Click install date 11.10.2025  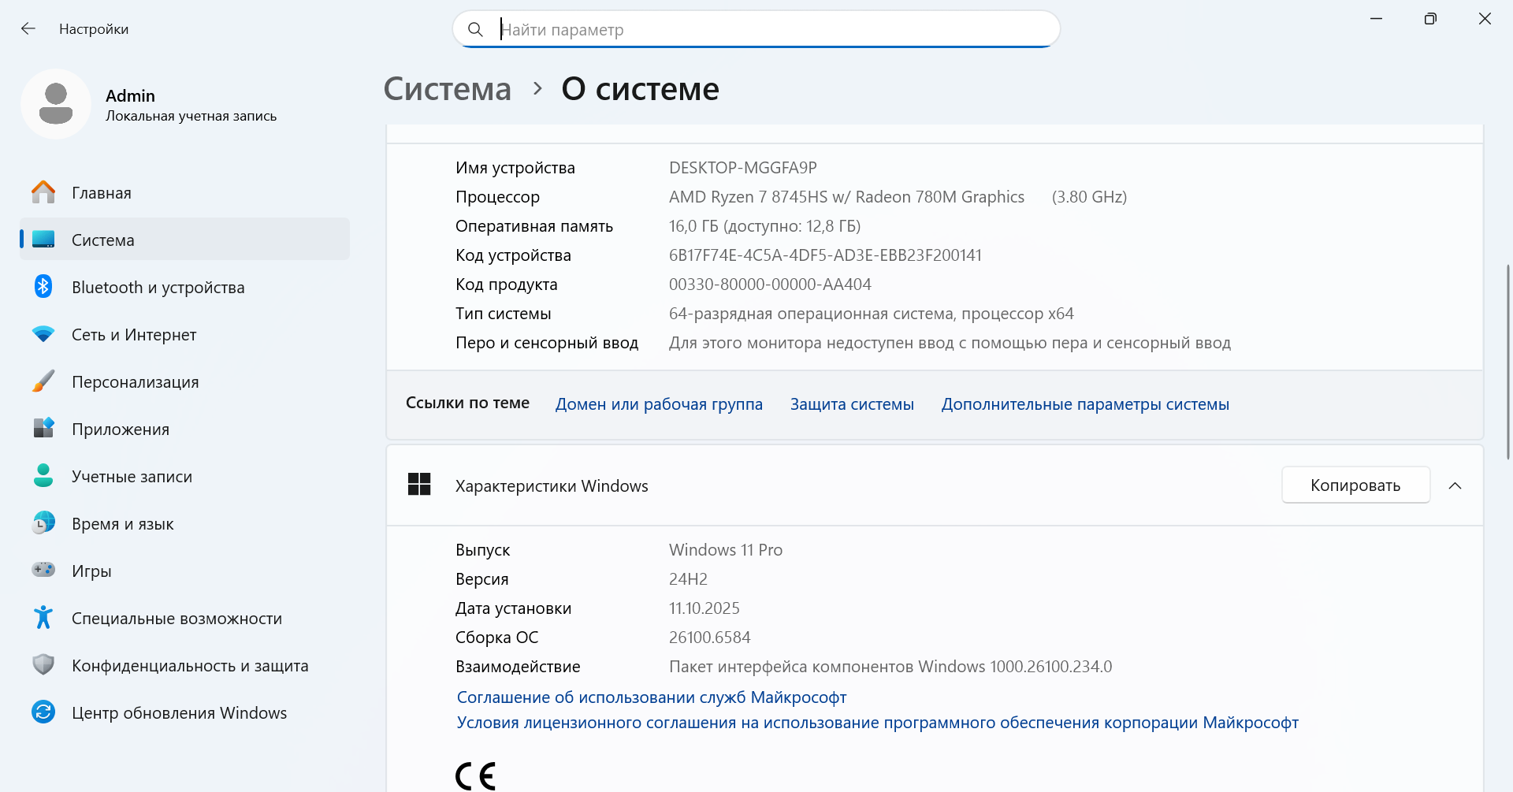[704, 608]
